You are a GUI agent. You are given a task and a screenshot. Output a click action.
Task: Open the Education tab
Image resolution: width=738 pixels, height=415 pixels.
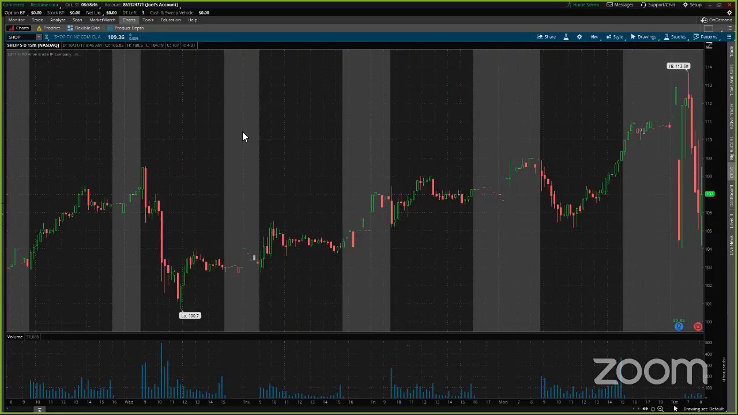[x=171, y=20]
